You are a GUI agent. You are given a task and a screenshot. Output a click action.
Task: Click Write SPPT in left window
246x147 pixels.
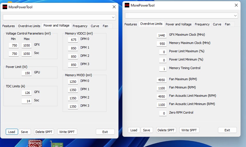(x=67, y=132)
